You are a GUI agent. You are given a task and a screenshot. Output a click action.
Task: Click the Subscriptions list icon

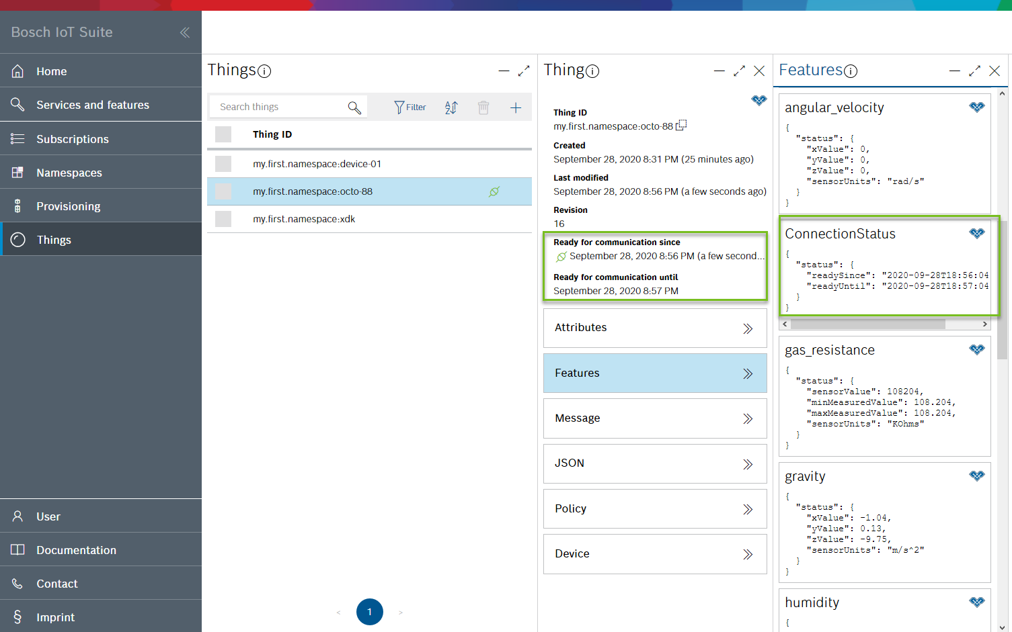point(17,138)
